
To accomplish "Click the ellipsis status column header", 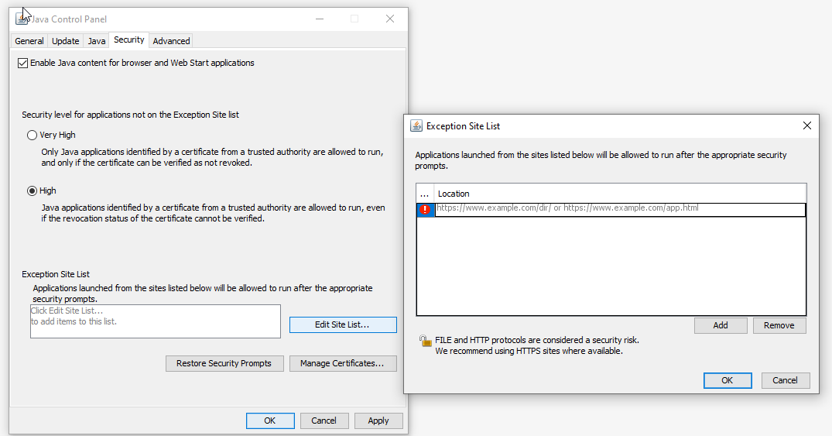I will click(x=425, y=194).
